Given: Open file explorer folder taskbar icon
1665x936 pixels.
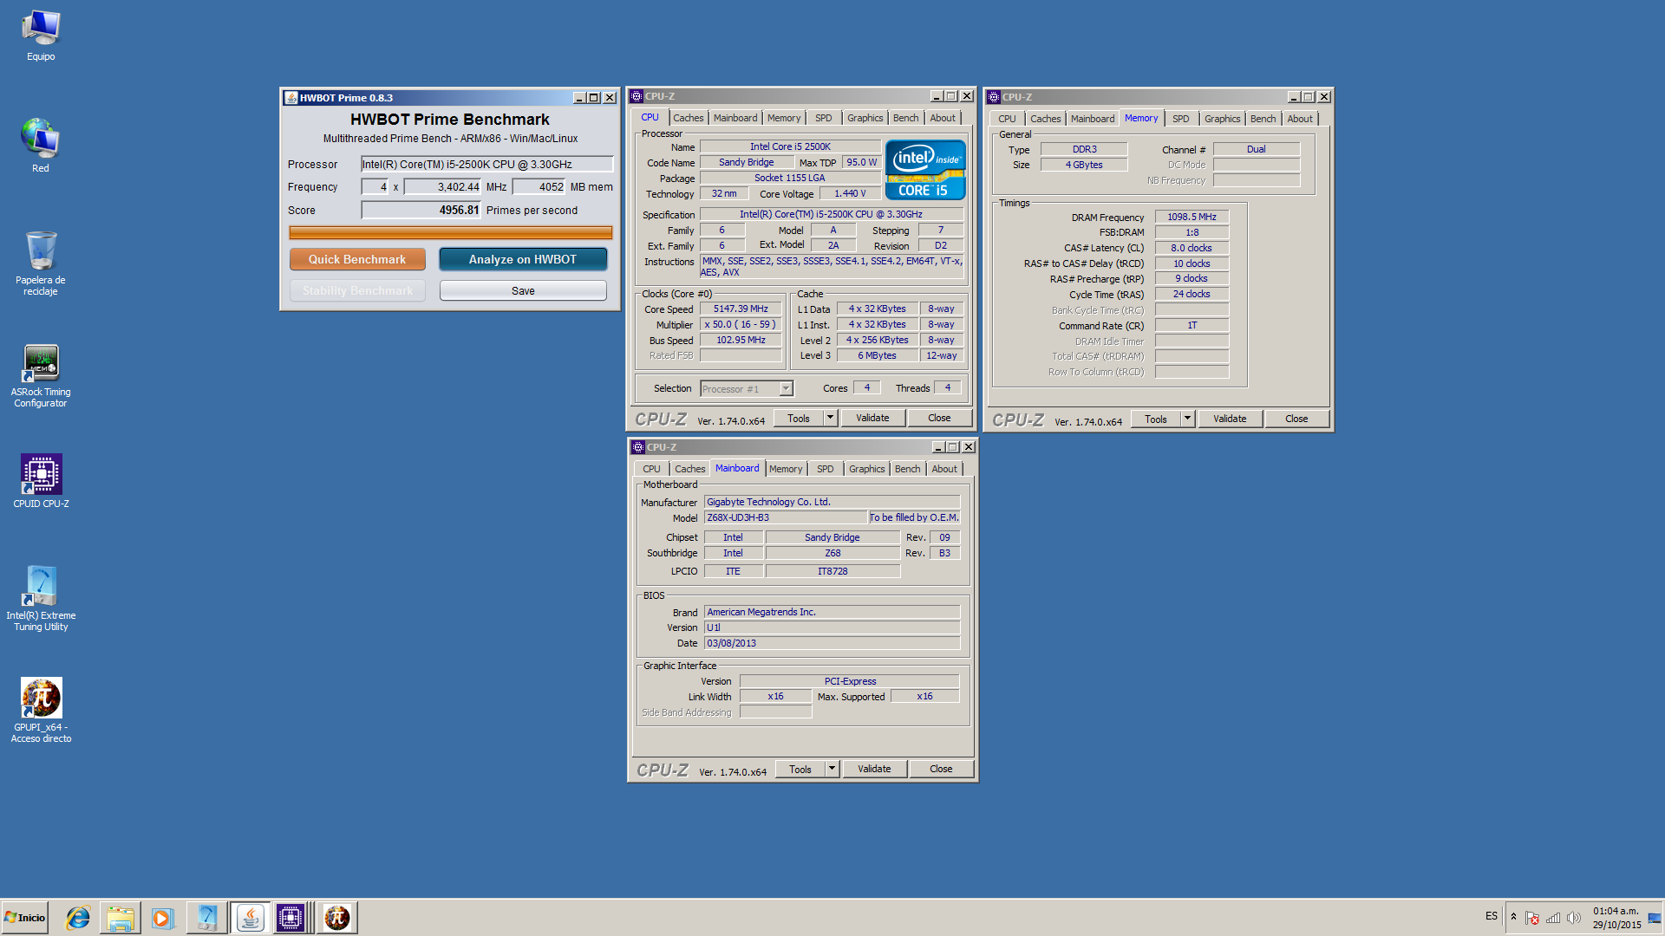Looking at the screenshot, I should (x=121, y=918).
